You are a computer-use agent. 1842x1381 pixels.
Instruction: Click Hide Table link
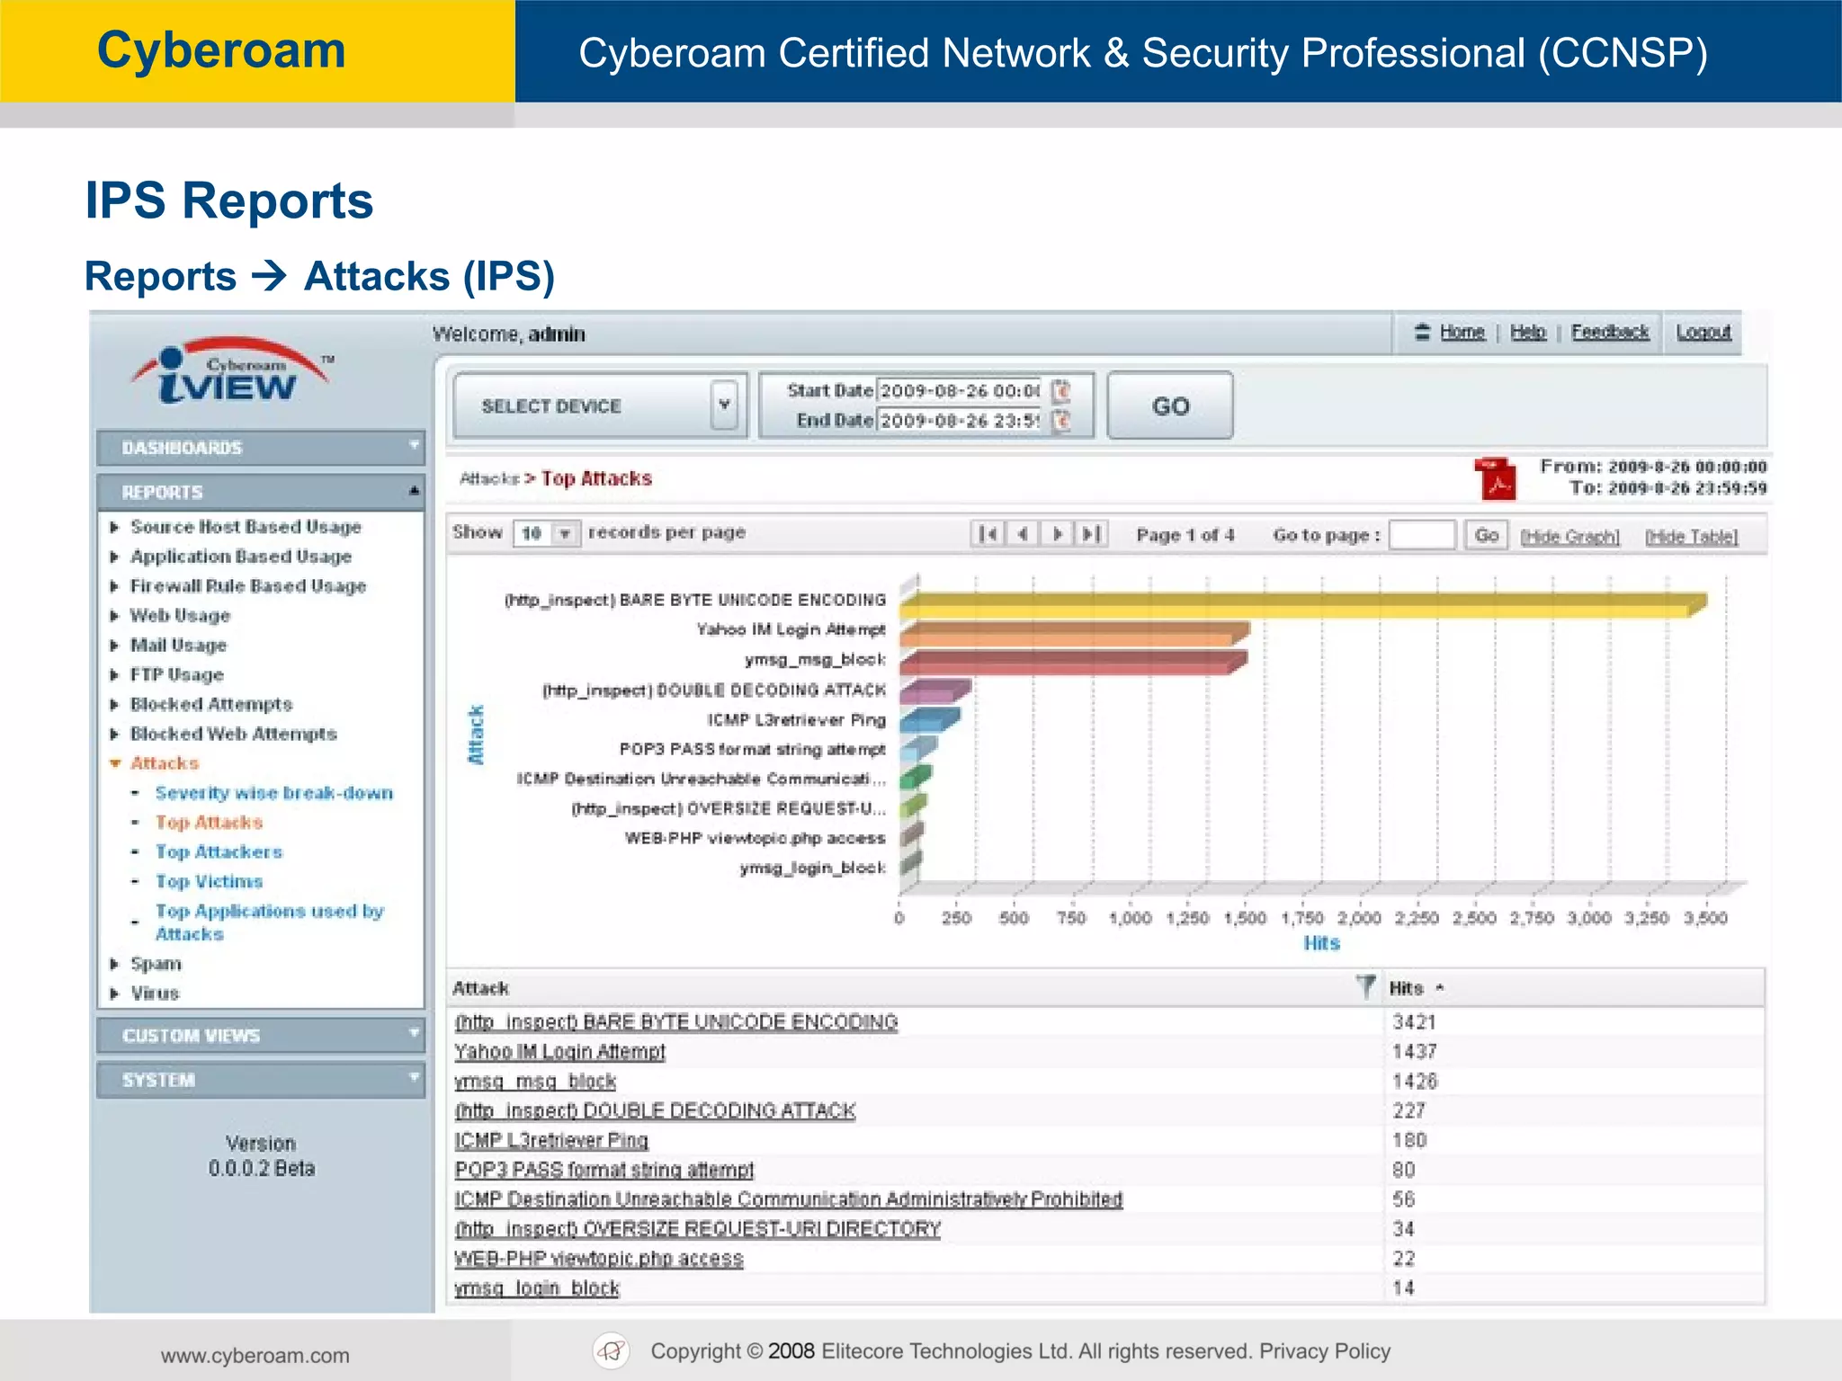[x=1692, y=537]
